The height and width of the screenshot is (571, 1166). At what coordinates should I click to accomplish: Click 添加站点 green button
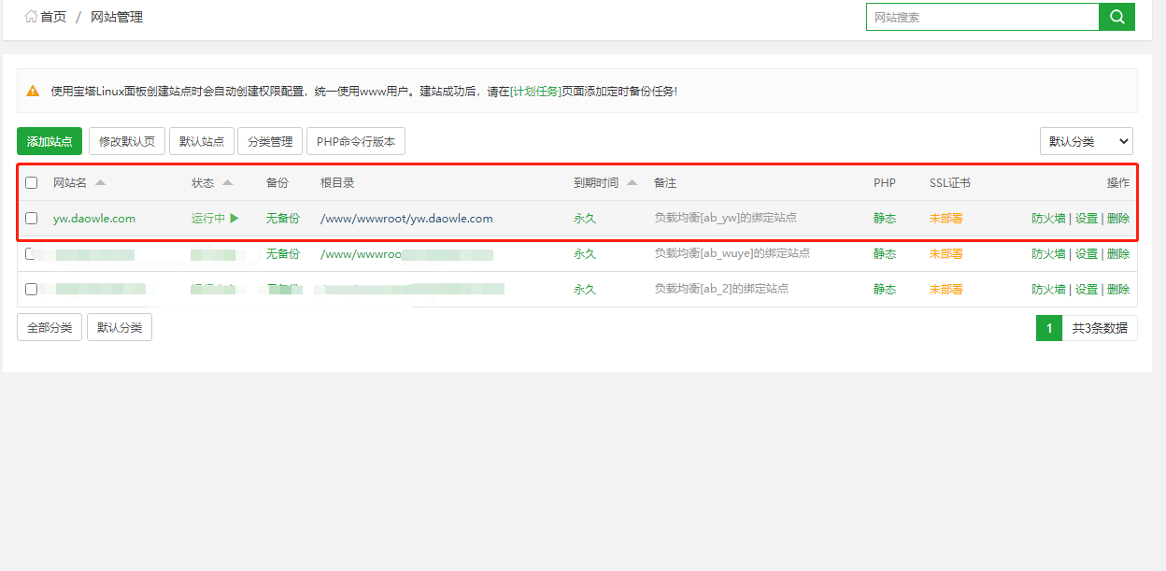[x=50, y=141]
